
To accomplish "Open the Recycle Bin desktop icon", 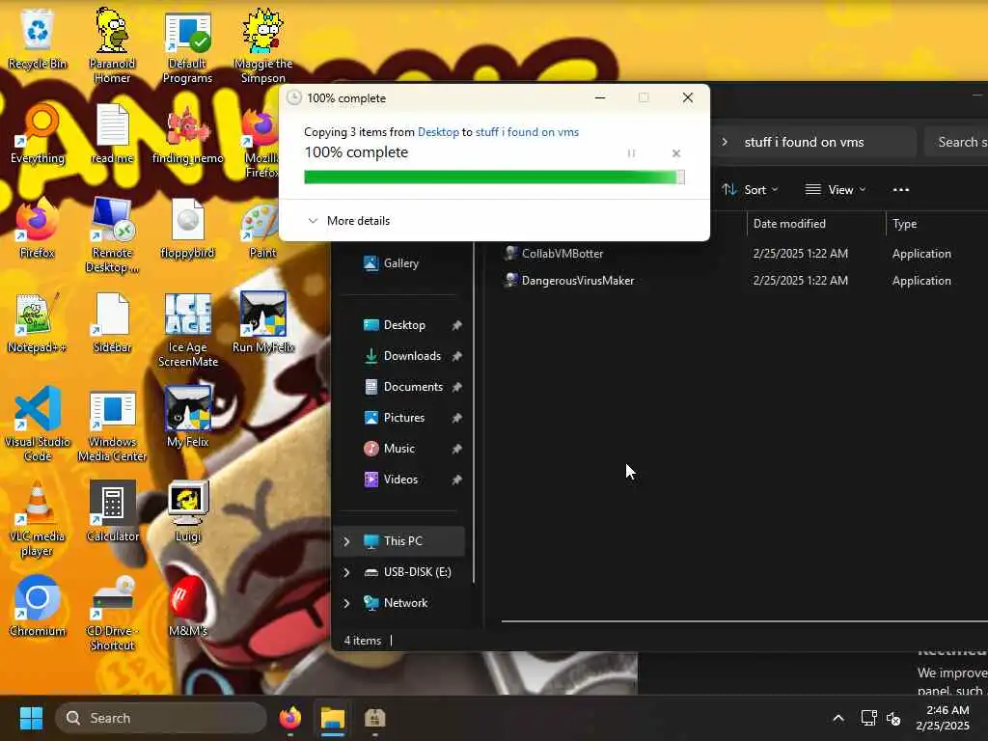I will click(38, 39).
